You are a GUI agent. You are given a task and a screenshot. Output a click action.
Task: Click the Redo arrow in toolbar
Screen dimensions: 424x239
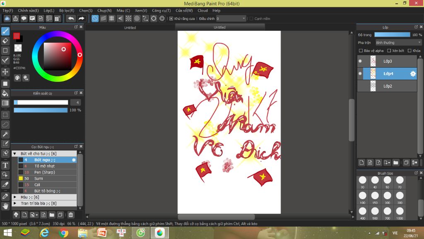pyautogui.click(x=81, y=18)
